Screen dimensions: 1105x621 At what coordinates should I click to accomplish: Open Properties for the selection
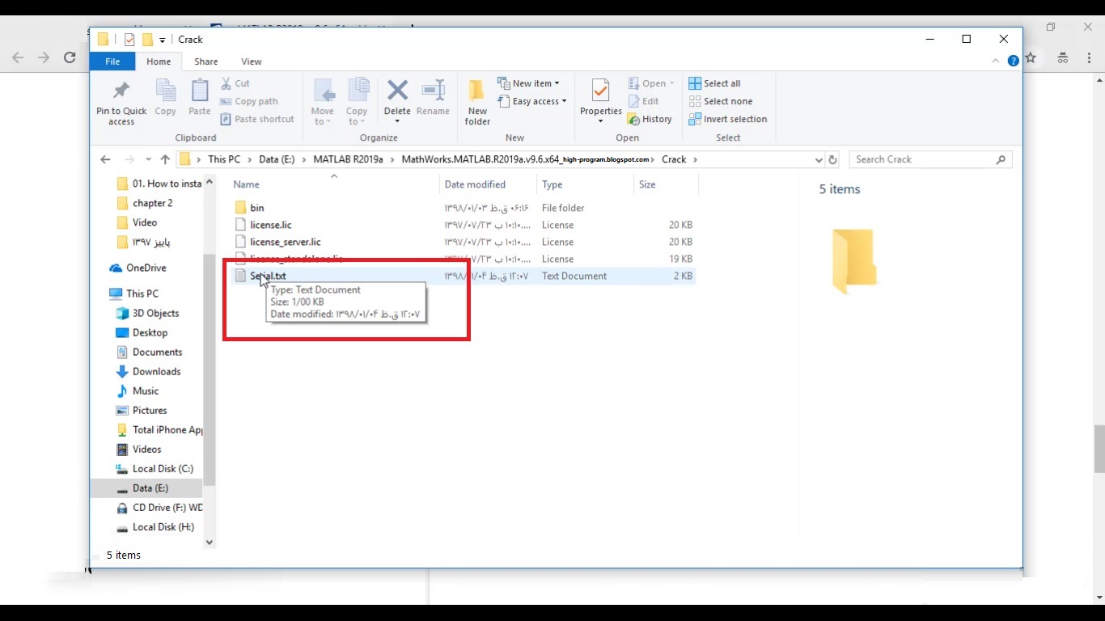[599, 100]
